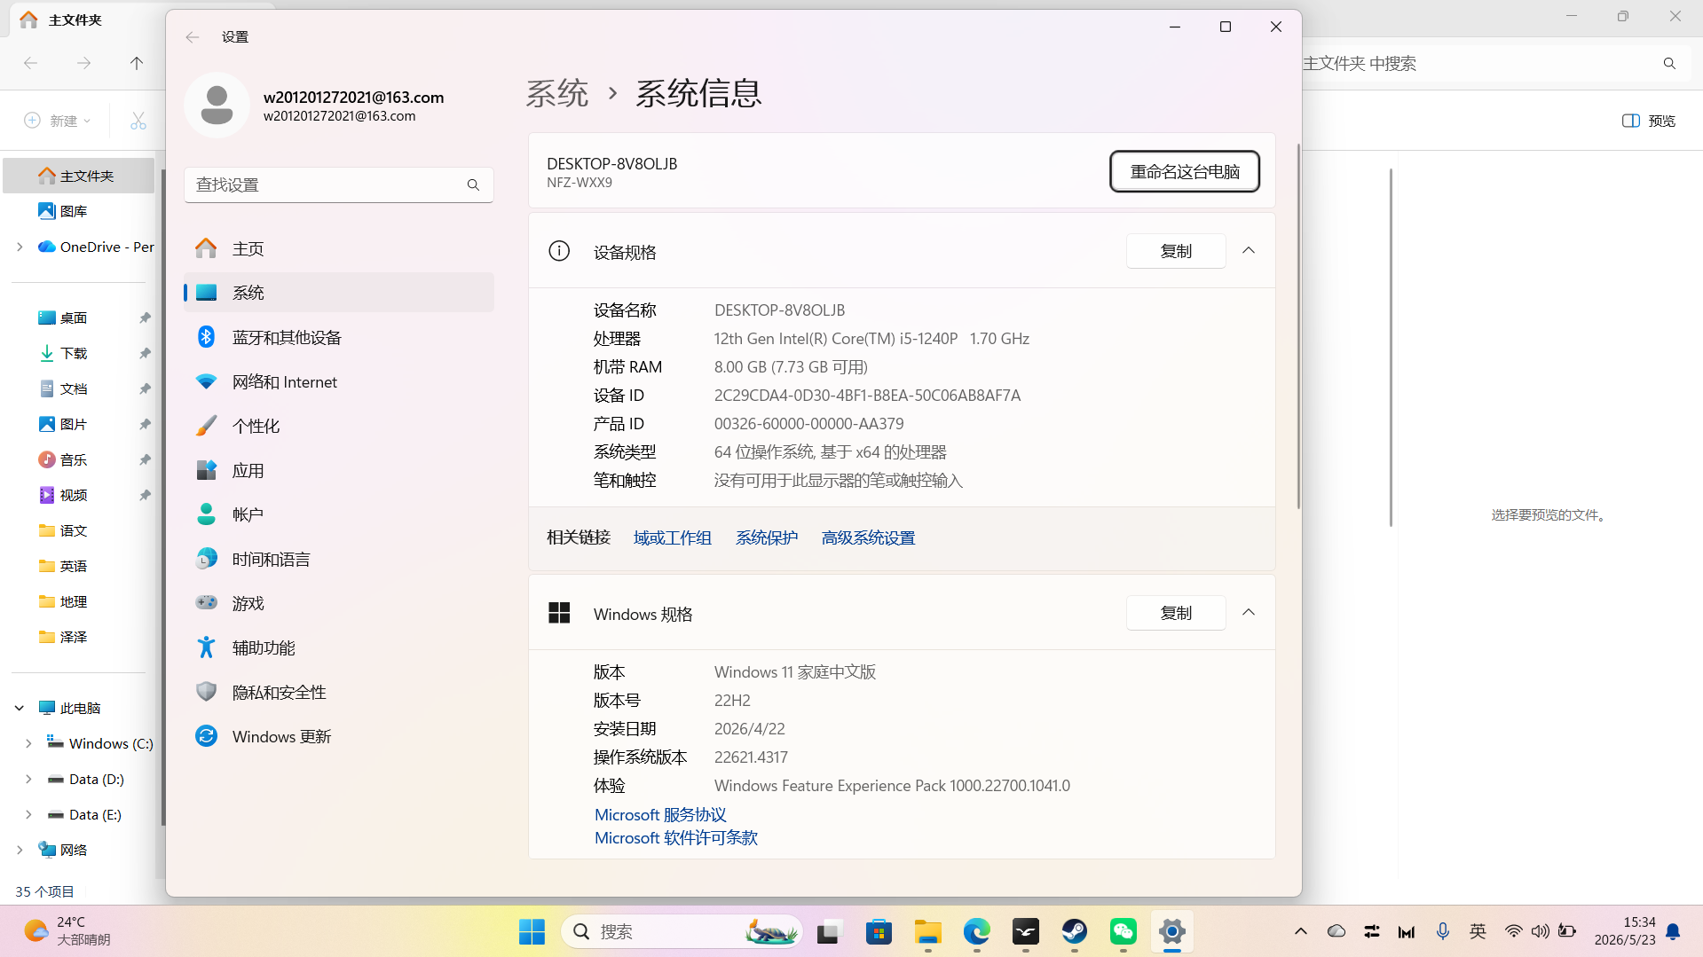This screenshot has height=957, width=1703.
Task: Collapse 此电脑 in Explorer tree
Action: click(x=20, y=708)
